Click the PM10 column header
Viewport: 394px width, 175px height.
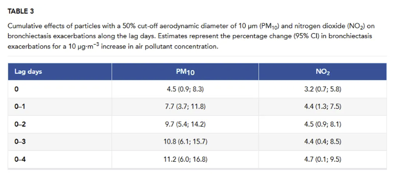(x=185, y=72)
